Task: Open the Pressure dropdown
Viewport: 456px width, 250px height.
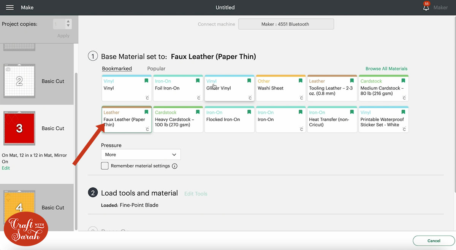Action: click(x=141, y=154)
